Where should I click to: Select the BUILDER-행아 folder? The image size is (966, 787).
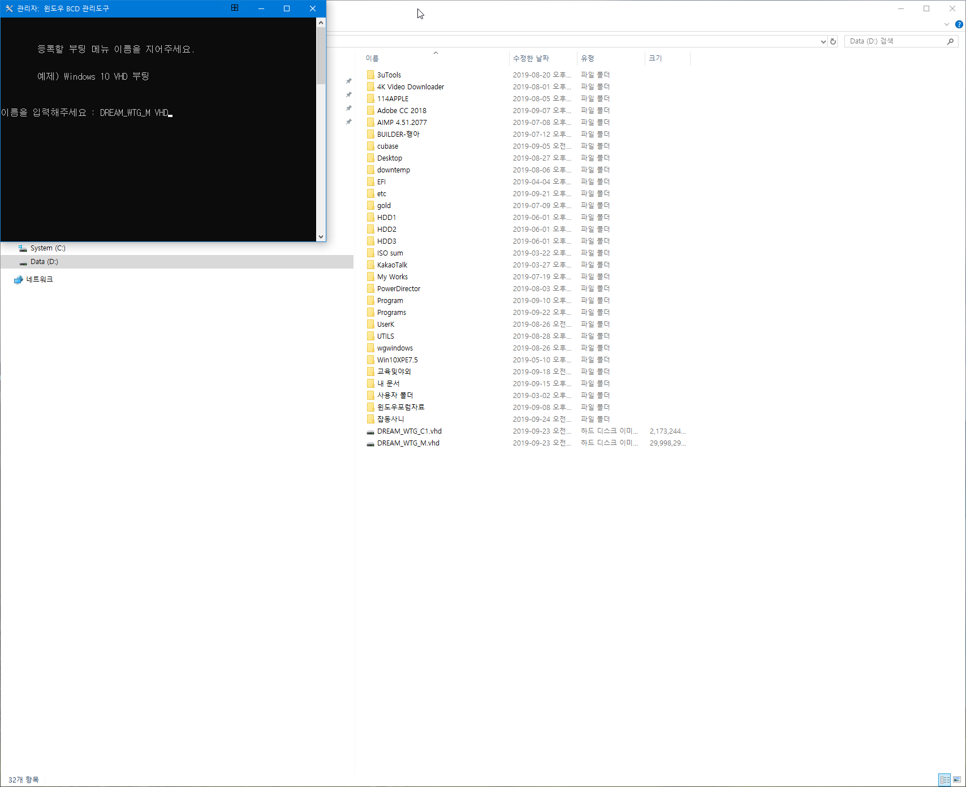coord(399,134)
